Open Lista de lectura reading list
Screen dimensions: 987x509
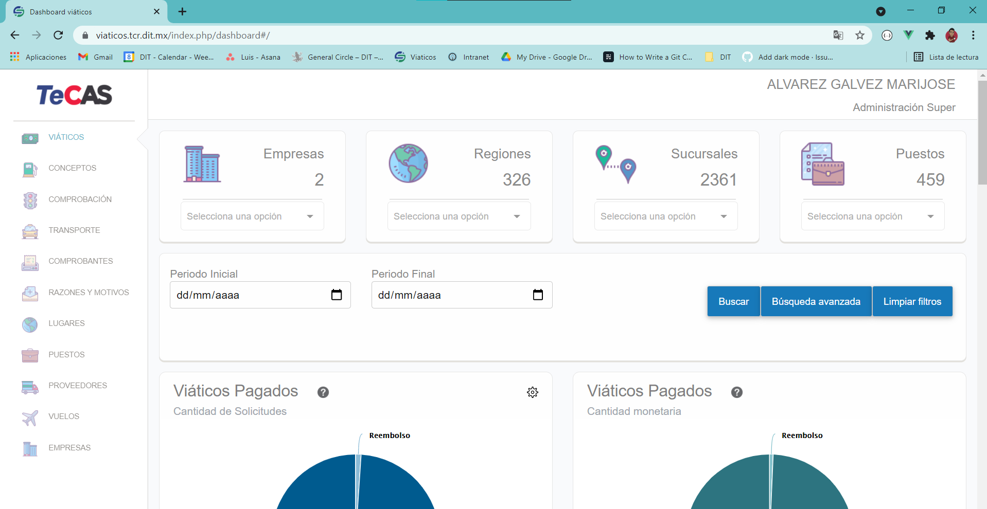click(946, 57)
